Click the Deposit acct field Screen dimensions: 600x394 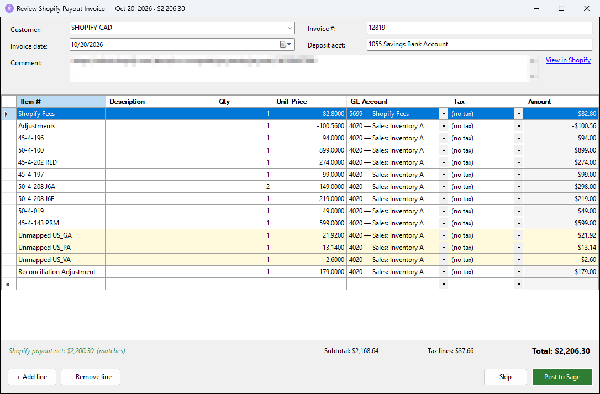point(480,44)
